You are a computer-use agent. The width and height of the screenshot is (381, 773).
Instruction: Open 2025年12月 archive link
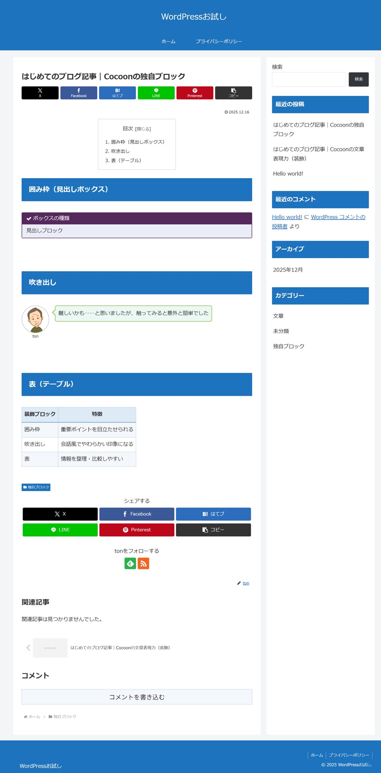point(288,270)
